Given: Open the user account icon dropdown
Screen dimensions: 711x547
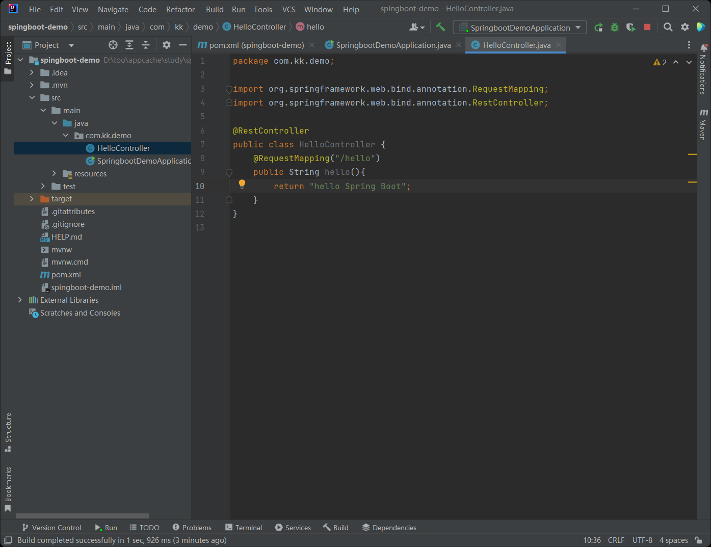Looking at the screenshot, I should [x=417, y=27].
